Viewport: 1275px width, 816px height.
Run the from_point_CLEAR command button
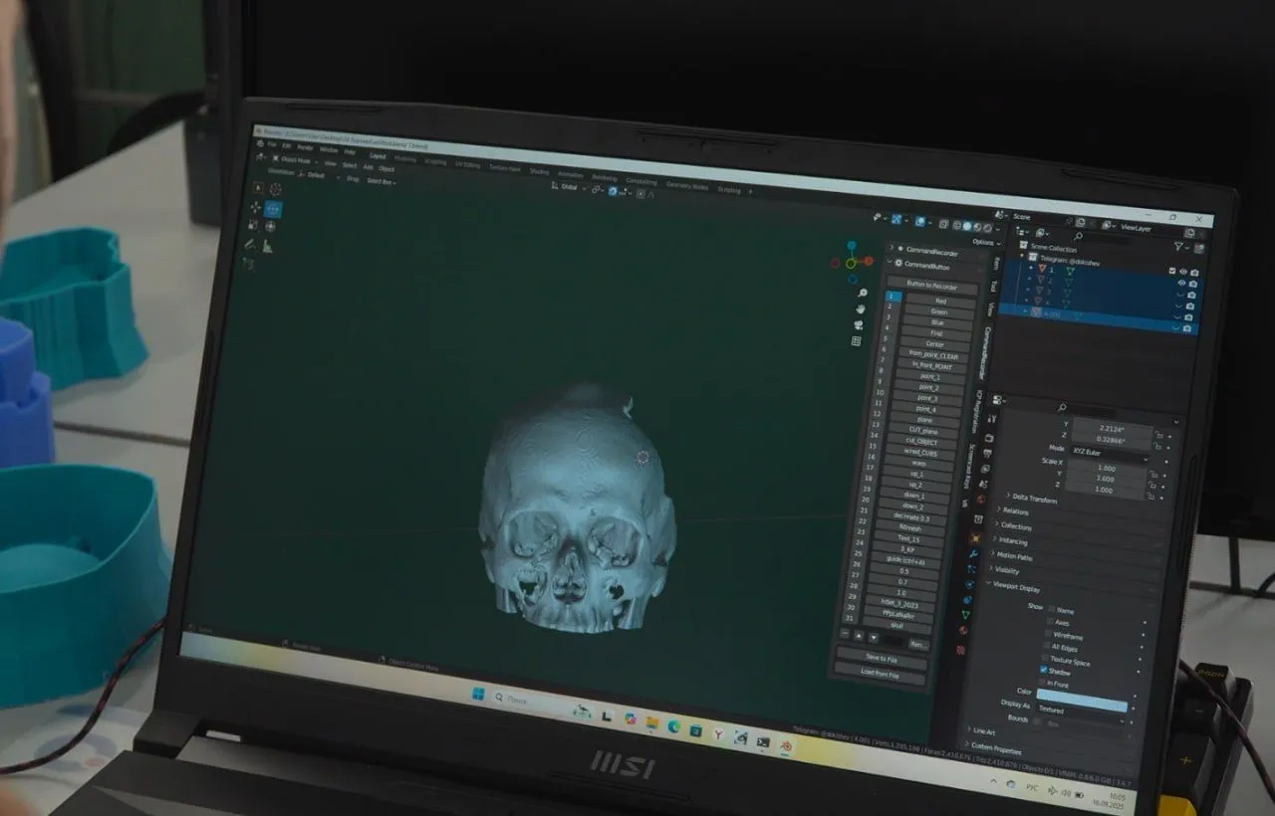[933, 354]
